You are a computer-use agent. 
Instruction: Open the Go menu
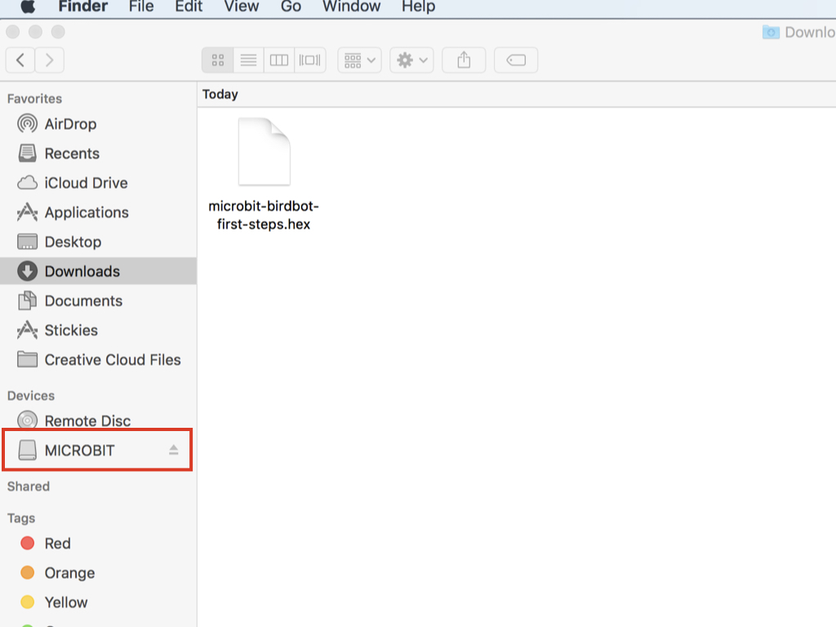click(291, 7)
